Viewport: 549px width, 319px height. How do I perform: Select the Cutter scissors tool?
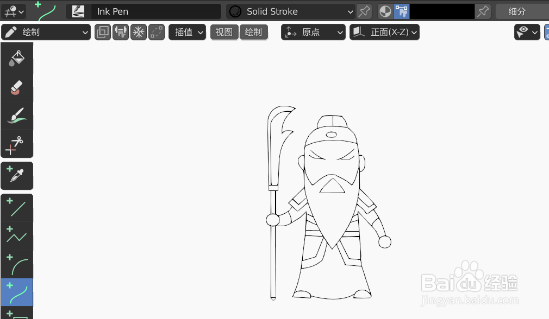[17, 144]
